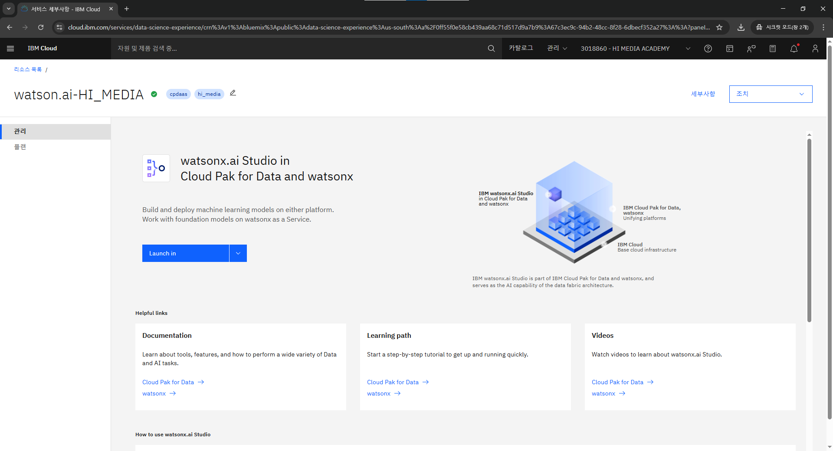Open Videos watsonx link
The height and width of the screenshot is (451, 833).
click(609, 393)
